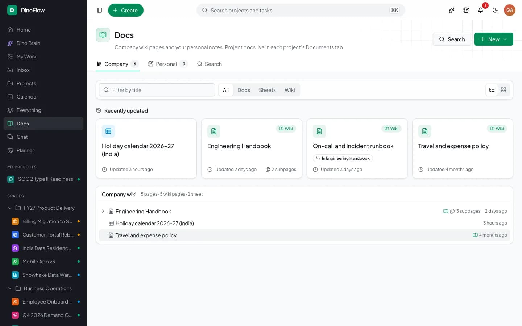The image size is (522, 326).
Task: Collapse the Business Operations space
Action: coord(10,288)
